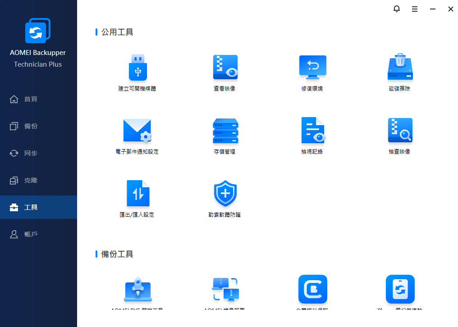Open the 檢查映像 check image tool
This screenshot has width=458, height=327.
tap(400, 136)
